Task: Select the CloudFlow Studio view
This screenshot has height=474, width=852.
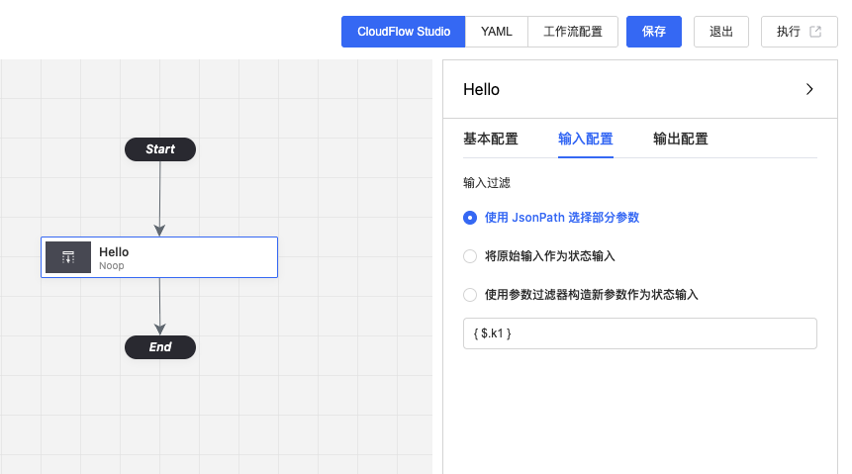Action: (x=403, y=32)
